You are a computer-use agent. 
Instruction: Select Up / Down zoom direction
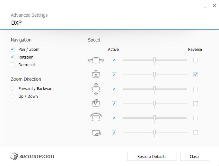click(x=12, y=96)
